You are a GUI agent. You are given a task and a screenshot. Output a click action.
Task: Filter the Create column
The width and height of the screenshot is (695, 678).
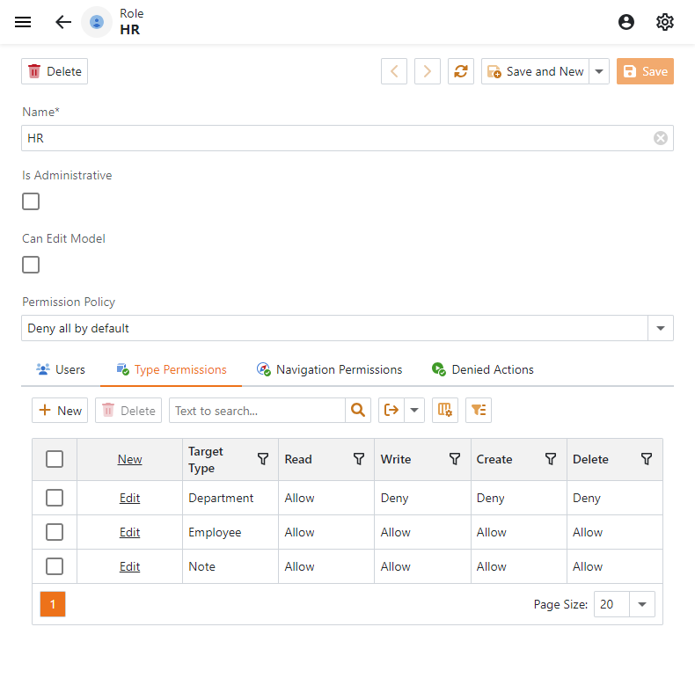[x=551, y=459]
